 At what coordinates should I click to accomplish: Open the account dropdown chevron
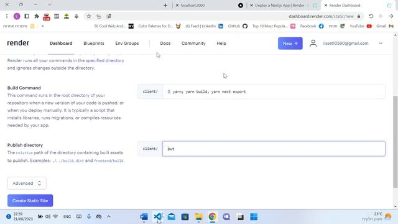381,44
